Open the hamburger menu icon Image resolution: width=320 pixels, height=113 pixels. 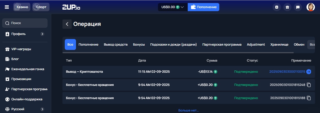(x=7, y=7)
